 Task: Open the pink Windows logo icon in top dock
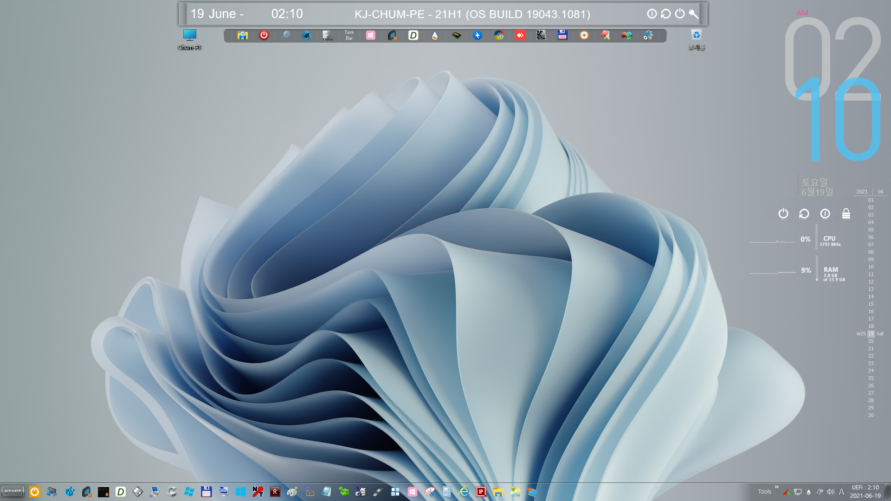click(370, 35)
